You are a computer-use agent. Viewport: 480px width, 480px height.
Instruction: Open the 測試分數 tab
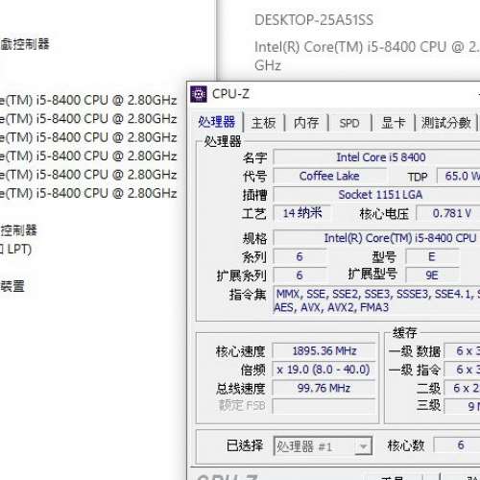[446, 123]
